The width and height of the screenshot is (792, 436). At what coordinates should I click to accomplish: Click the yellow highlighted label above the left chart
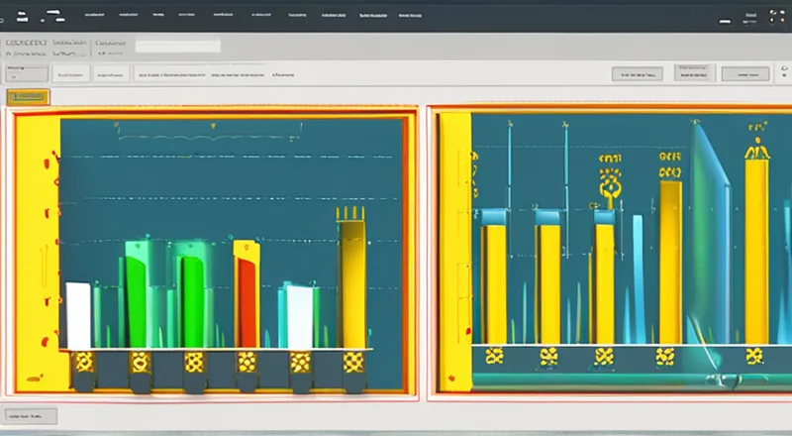(28, 96)
